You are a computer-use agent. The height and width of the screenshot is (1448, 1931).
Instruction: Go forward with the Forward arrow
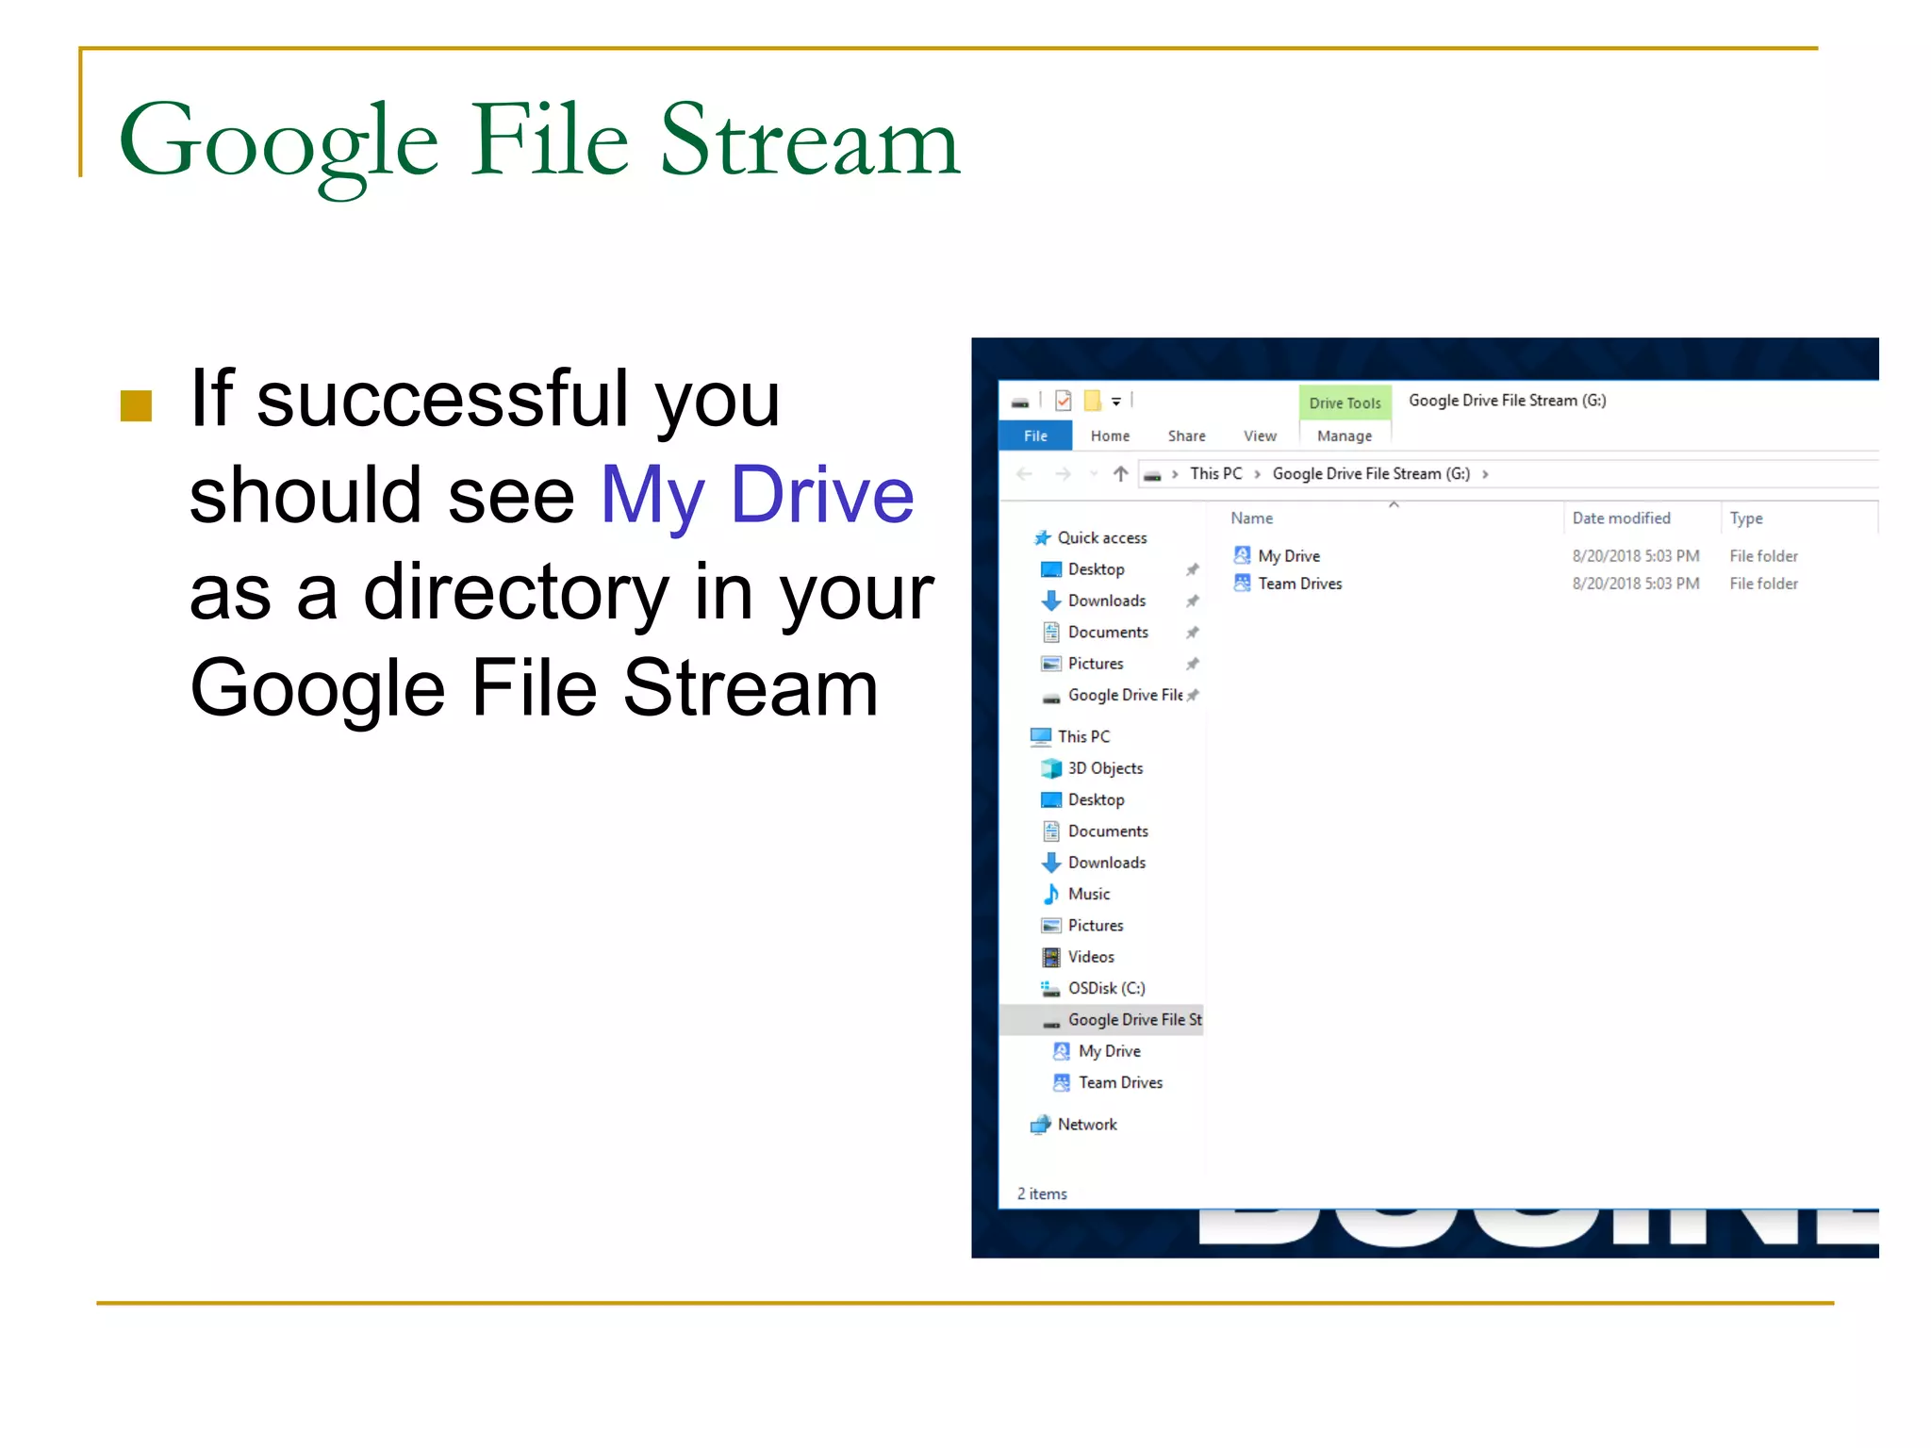tap(1063, 474)
